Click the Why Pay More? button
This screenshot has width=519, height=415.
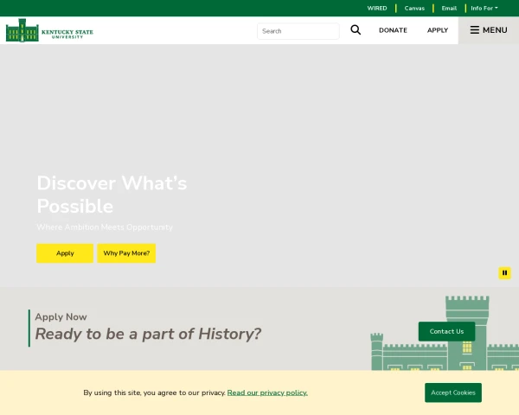click(126, 253)
